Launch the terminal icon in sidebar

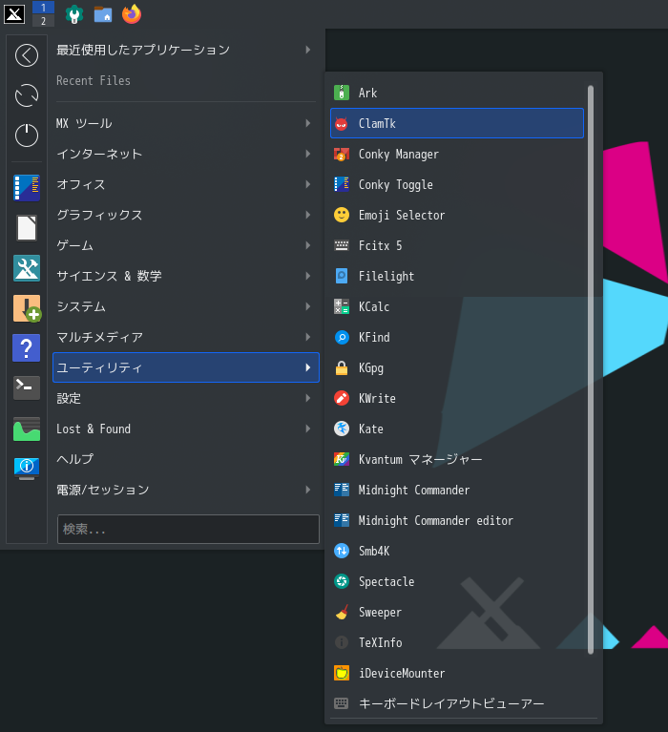click(x=27, y=387)
